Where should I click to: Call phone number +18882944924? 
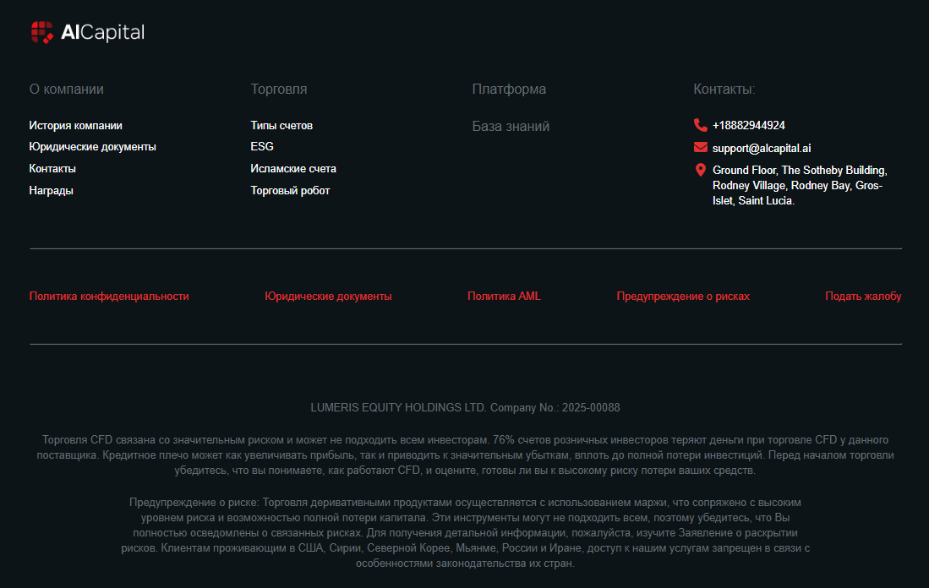click(748, 126)
